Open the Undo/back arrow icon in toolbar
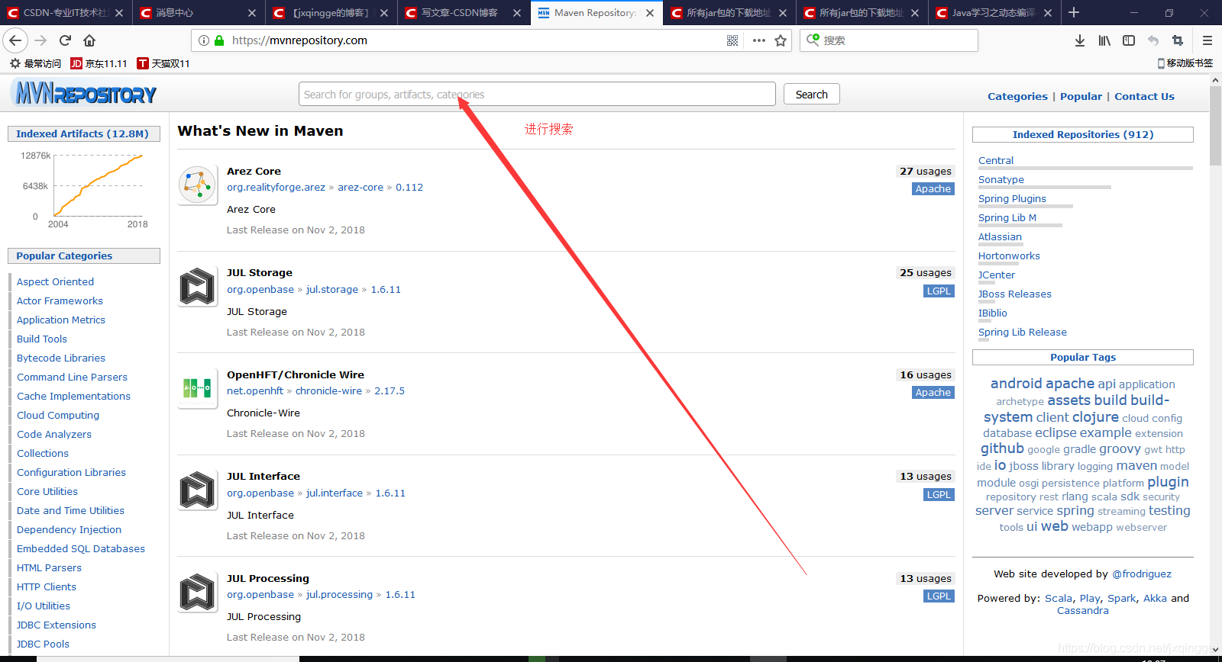1222x662 pixels. (1153, 40)
